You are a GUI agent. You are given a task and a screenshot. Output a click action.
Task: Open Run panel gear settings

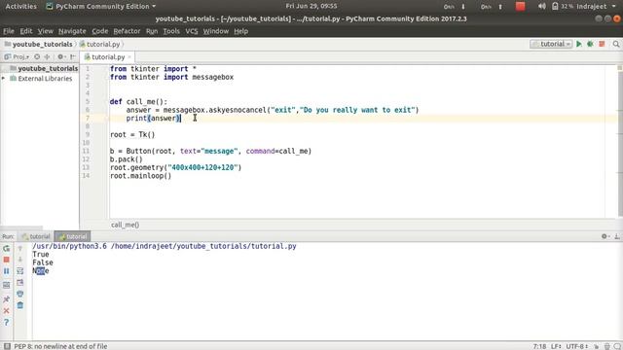(605, 236)
